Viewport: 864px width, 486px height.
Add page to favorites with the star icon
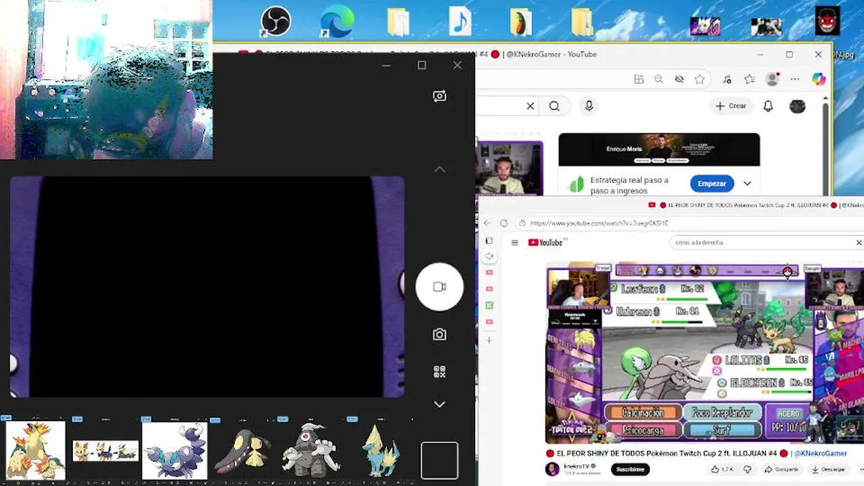[700, 80]
